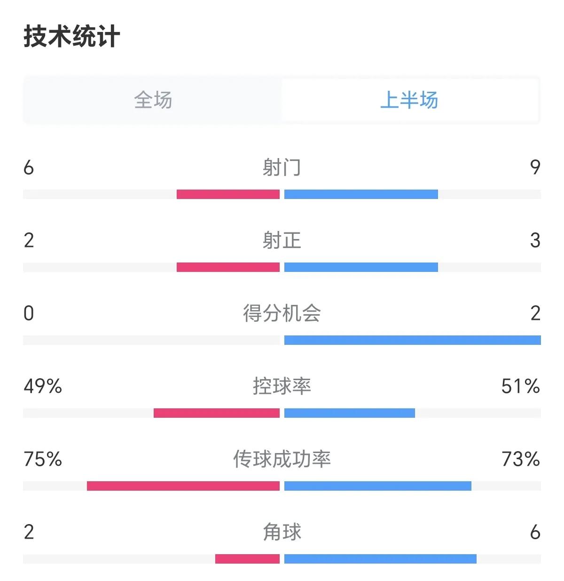This screenshot has height=581, width=564.
Task: Click the 得分机会 (Scoring Chances) label
Action: 282,315
